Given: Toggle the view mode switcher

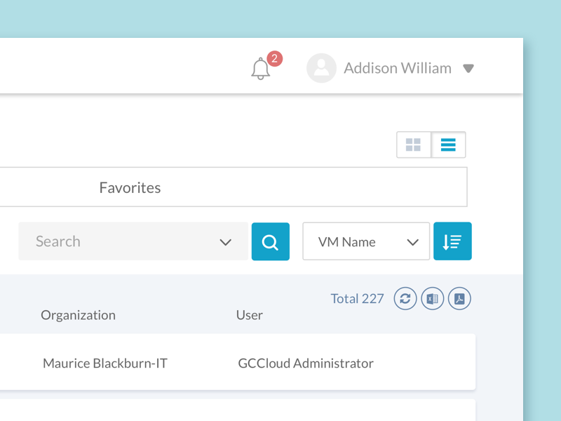Looking at the screenshot, I should pos(431,145).
